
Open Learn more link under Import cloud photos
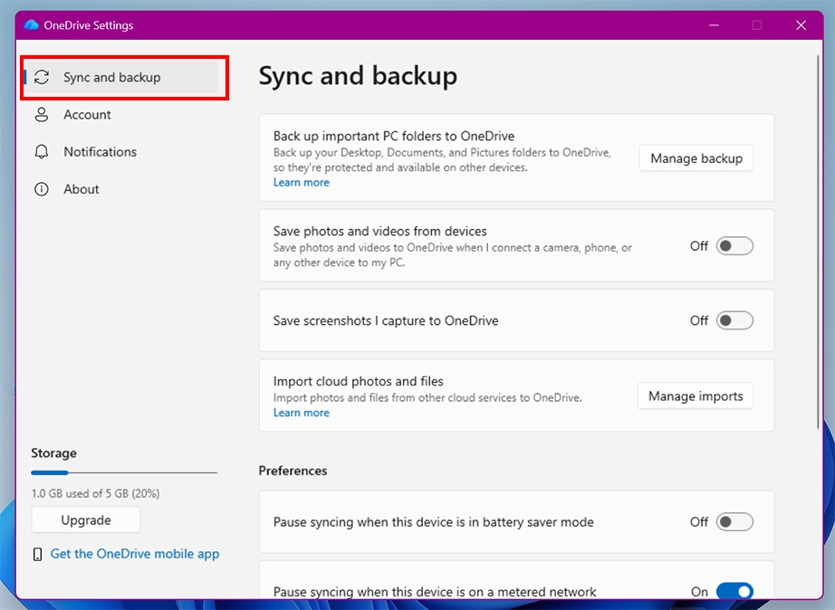[302, 413]
